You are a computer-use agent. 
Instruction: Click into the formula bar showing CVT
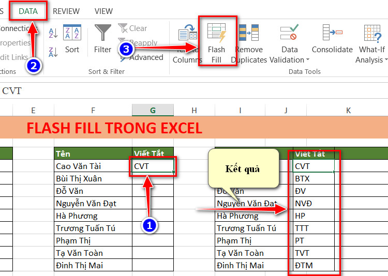194,91
